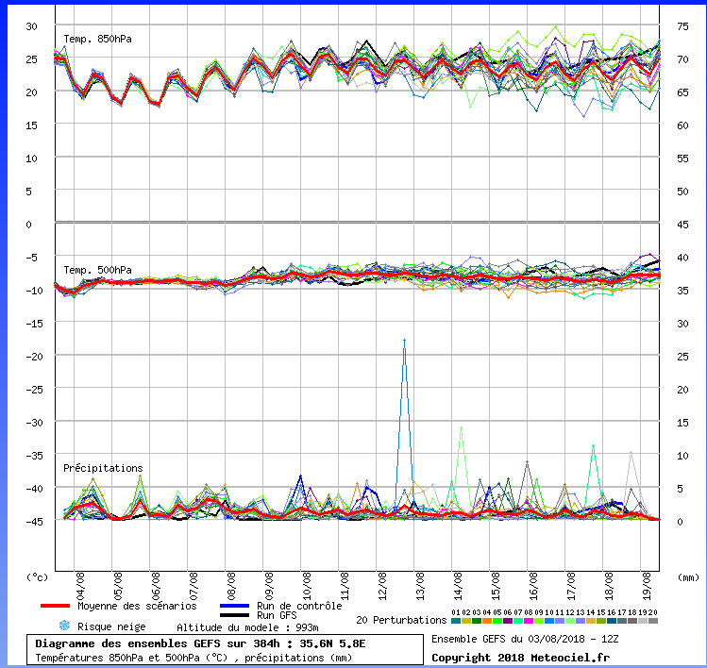Click the 15/08 date label
This screenshot has width=707, height=668.
(496, 587)
